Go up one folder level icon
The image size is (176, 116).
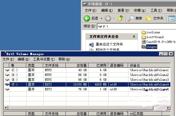(121, 18)
